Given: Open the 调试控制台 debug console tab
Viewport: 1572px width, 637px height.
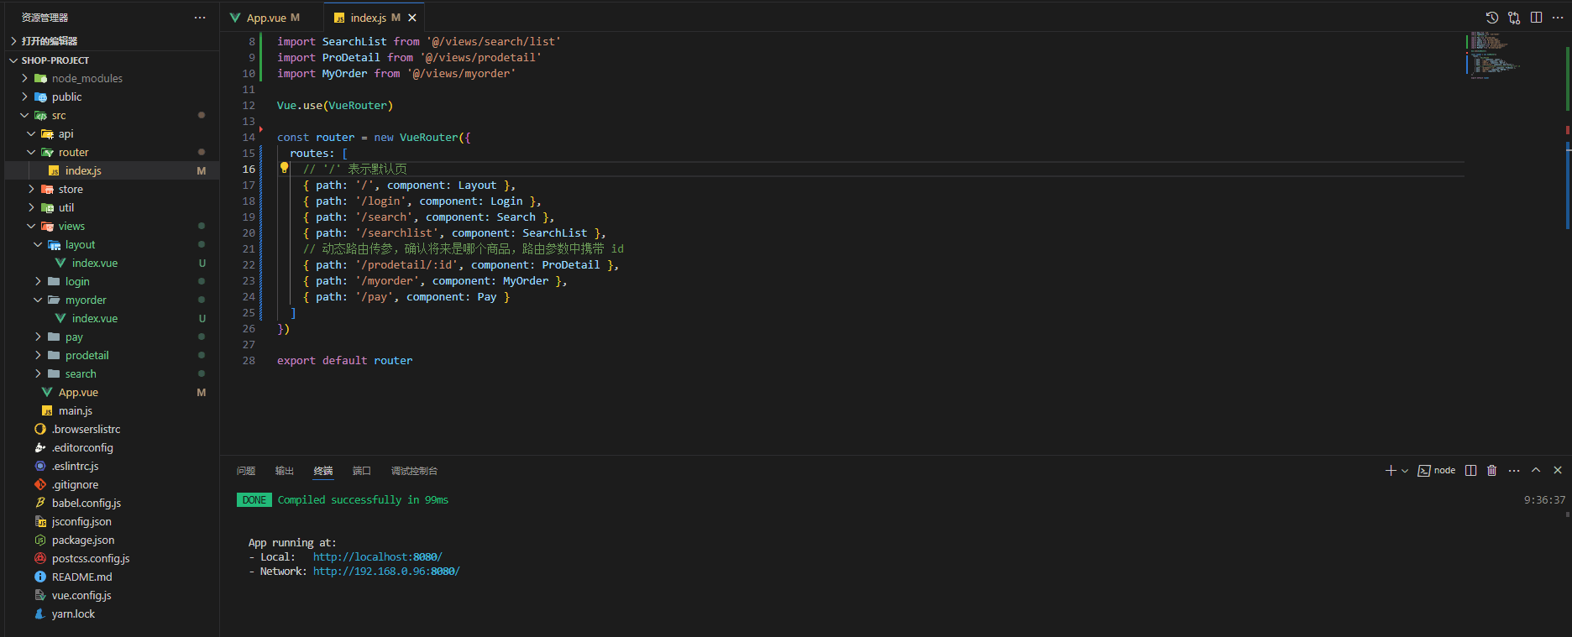Looking at the screenshot, I should tap(414, 471).
